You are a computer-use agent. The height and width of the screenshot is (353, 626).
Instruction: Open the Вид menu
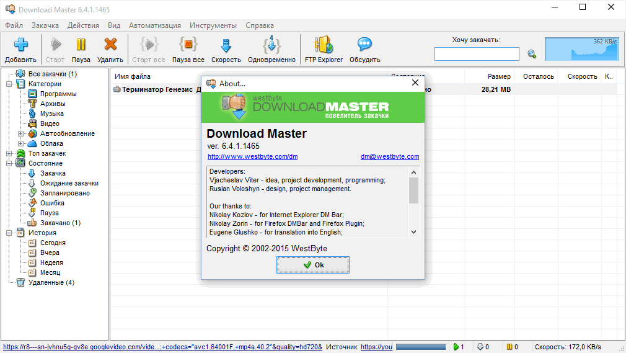click(114, 25)
